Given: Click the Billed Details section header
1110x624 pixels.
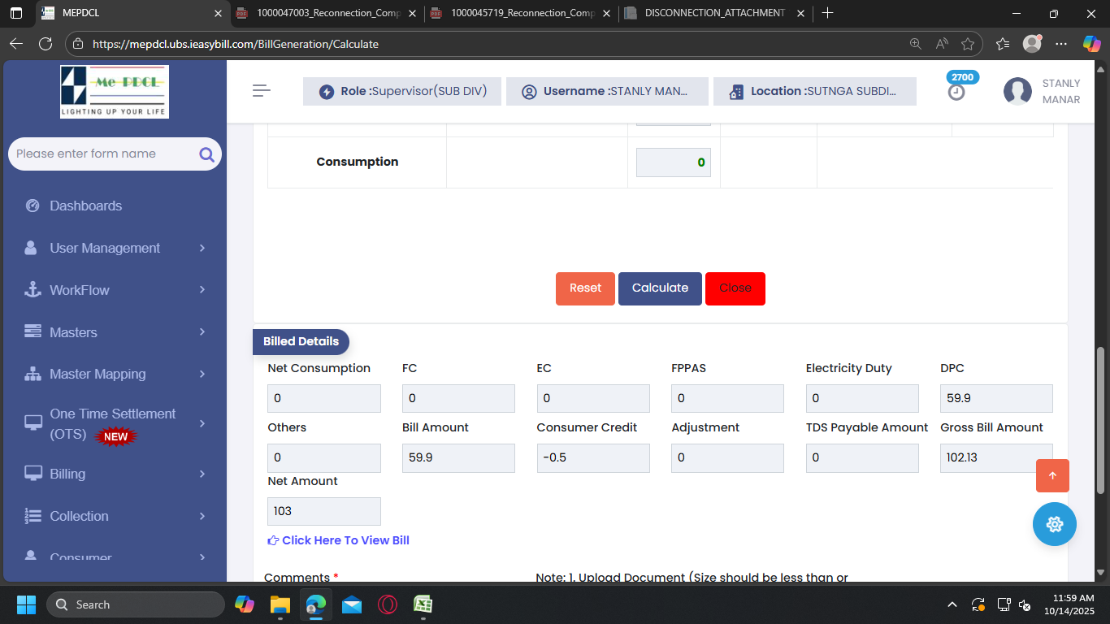Looking at the screenshot, I should click(x=301, y=341).
